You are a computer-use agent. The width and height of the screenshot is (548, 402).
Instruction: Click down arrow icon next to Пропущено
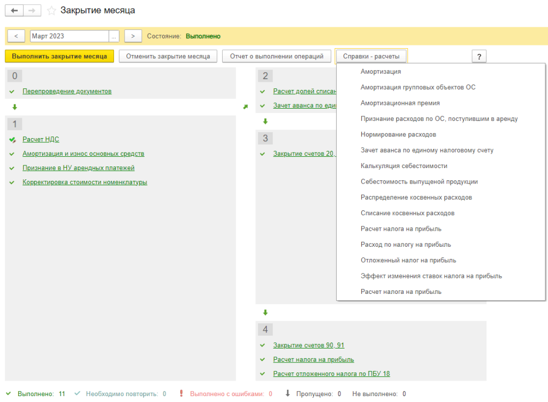[x=287, y=393]
